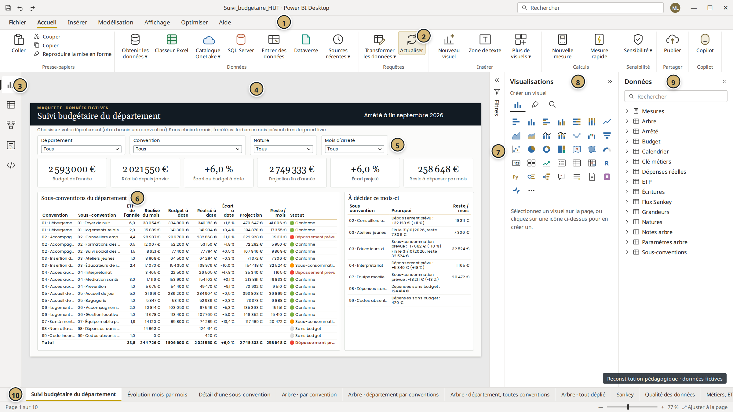Expand the Flux Sankey table
This screenshot has width=733, height=412.
(627, 202)
